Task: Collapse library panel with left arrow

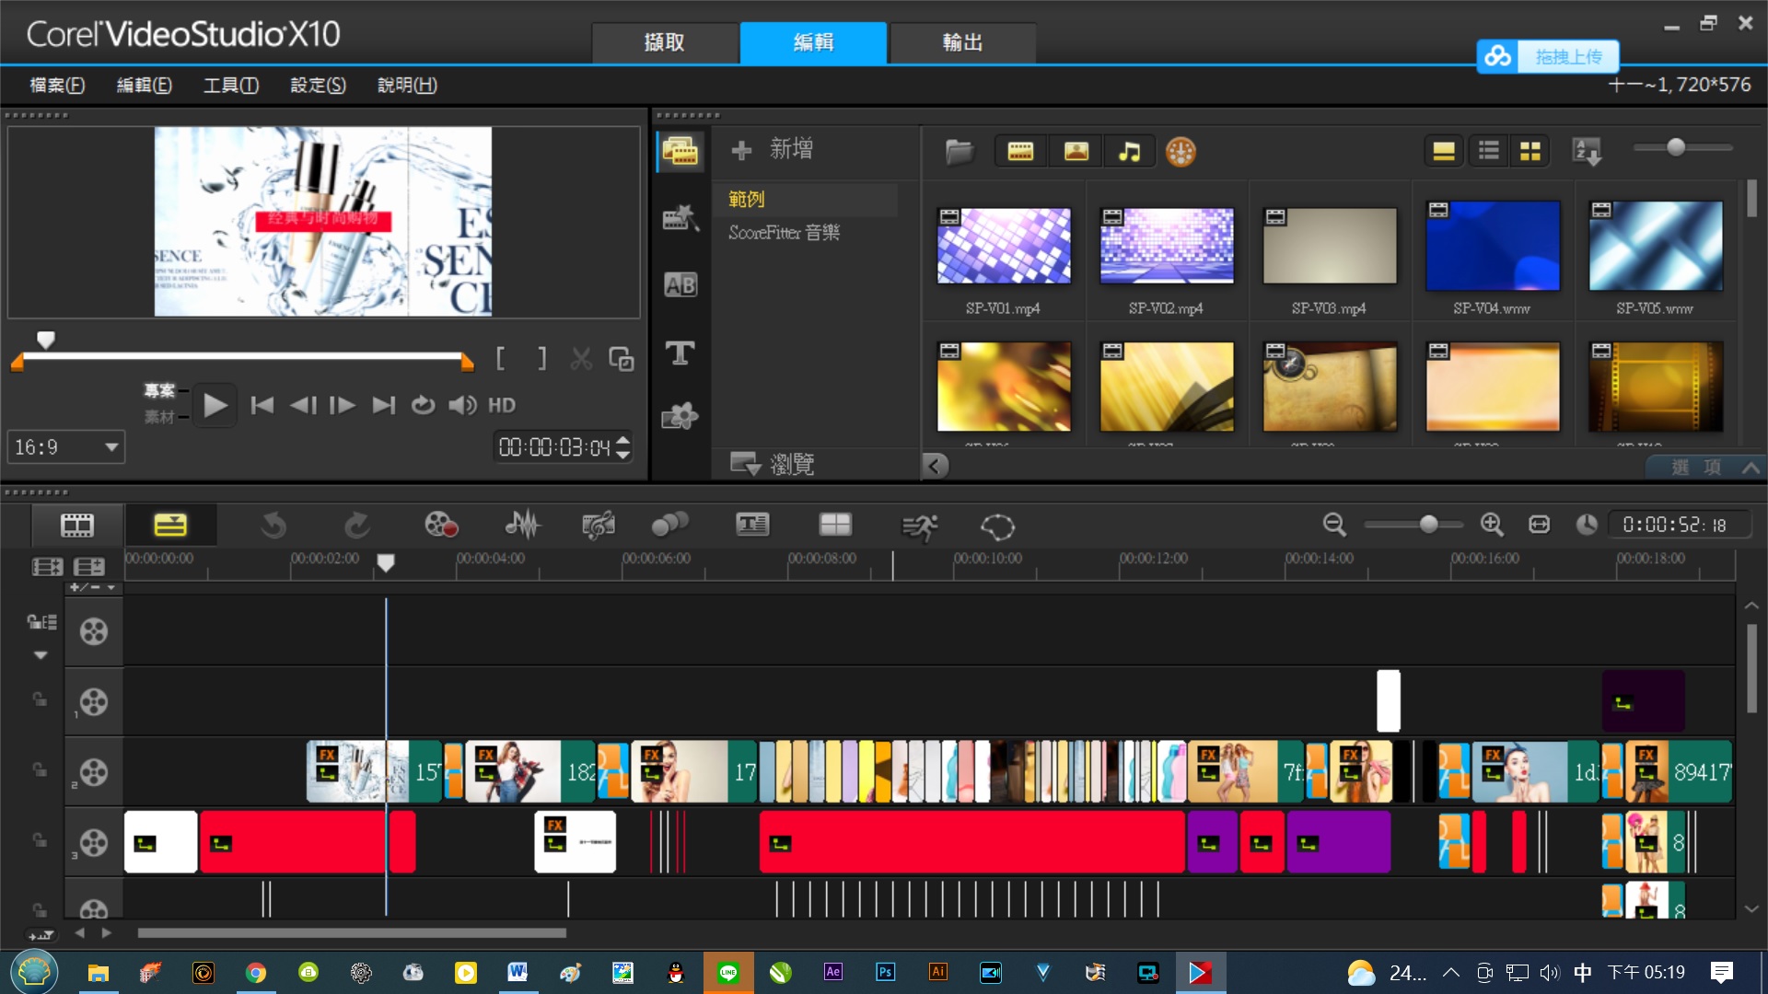Action: 935,466
